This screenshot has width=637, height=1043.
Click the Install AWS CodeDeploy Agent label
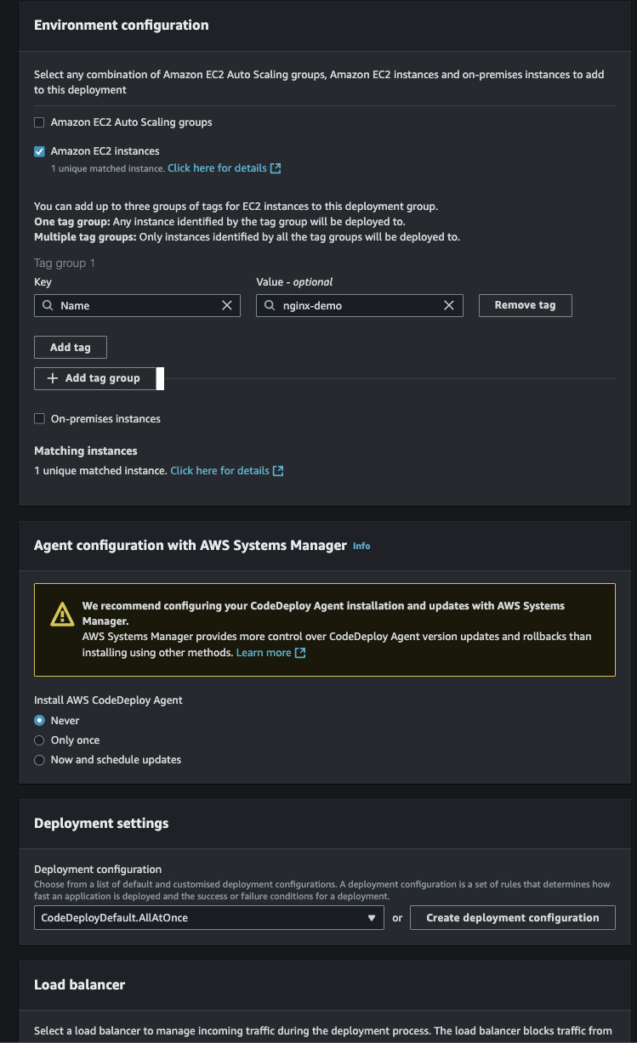[109, 700]
